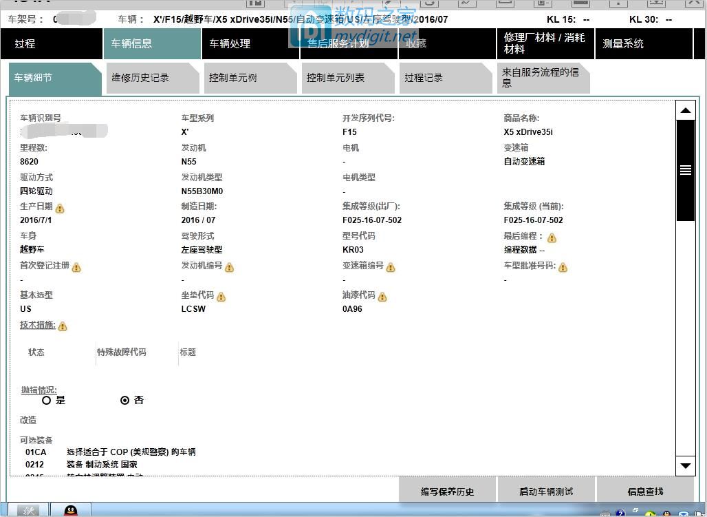The width and height of the screenshot is (707, 517).
Task: Select the warning icon after 变速箱编号
Action: (391, 267)
